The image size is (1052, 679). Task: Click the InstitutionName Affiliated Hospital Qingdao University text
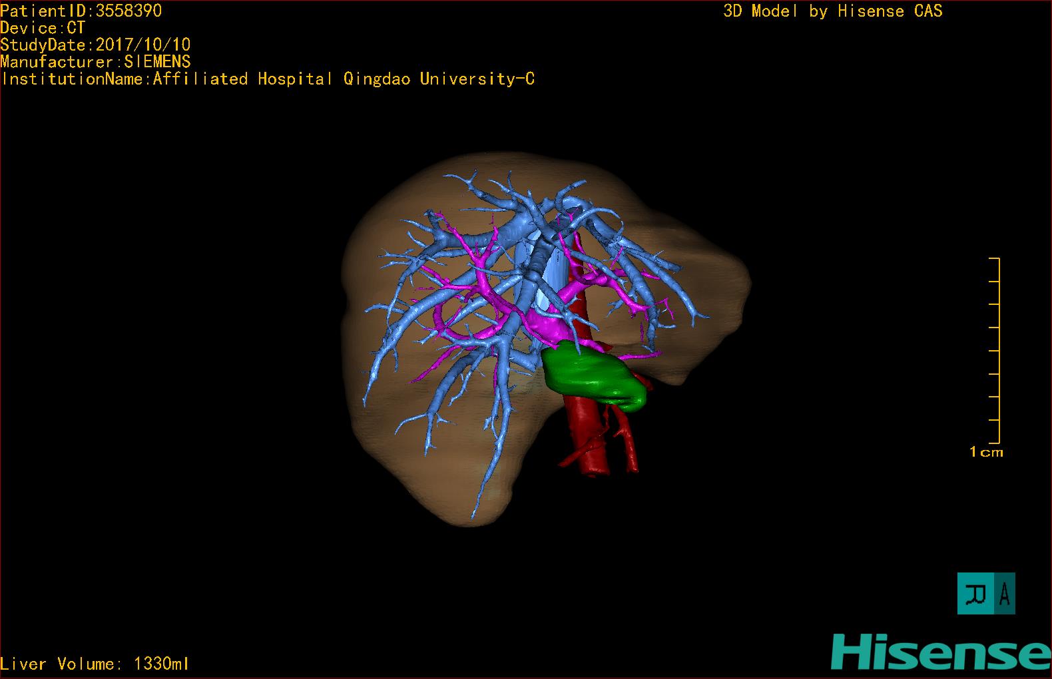point(268,79)
